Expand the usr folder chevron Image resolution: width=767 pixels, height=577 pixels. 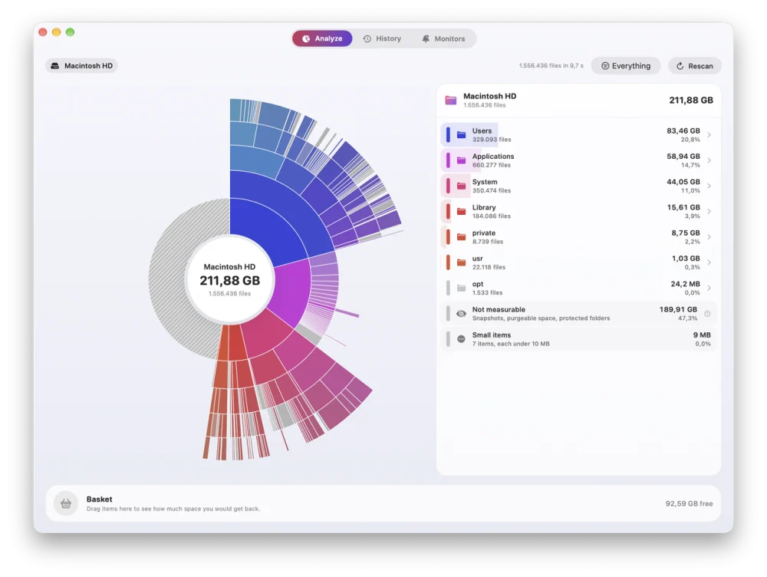(709, 262)
